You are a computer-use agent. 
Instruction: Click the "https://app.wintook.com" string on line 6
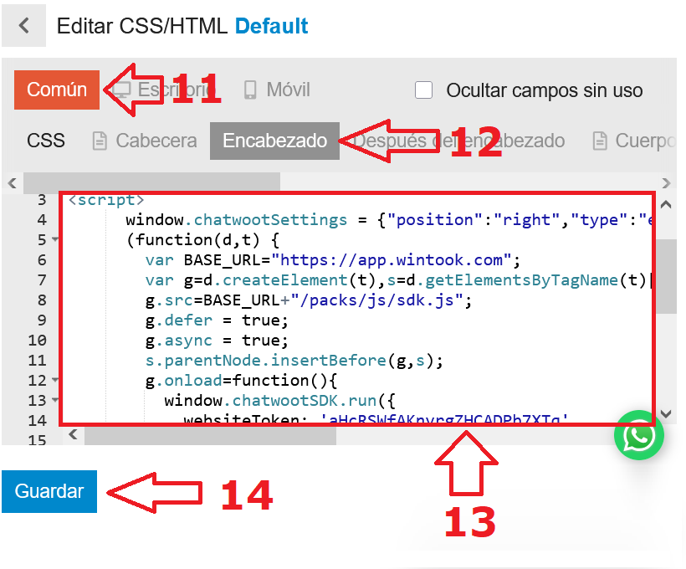click(x=392, y=260)
